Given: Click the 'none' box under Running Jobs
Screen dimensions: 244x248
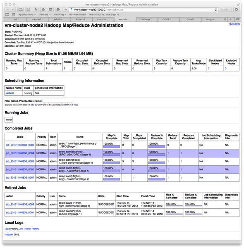Looking at the screenshot, I should (9, 120).
